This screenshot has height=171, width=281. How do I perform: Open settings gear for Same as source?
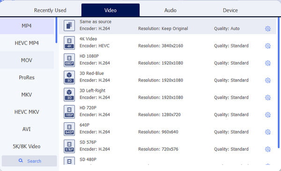tap(268, 29)
